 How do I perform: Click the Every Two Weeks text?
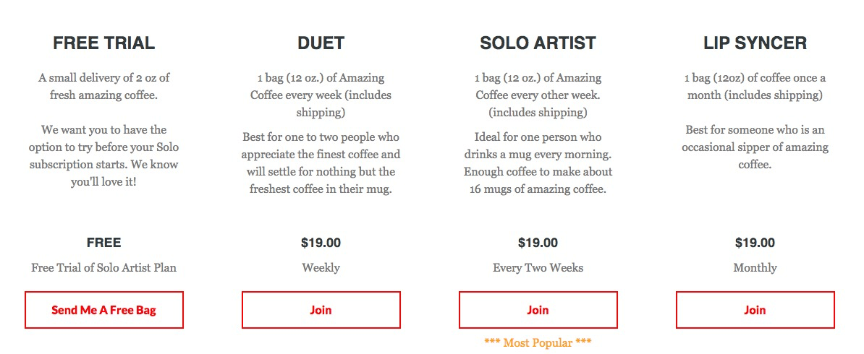tap(538, 268)
